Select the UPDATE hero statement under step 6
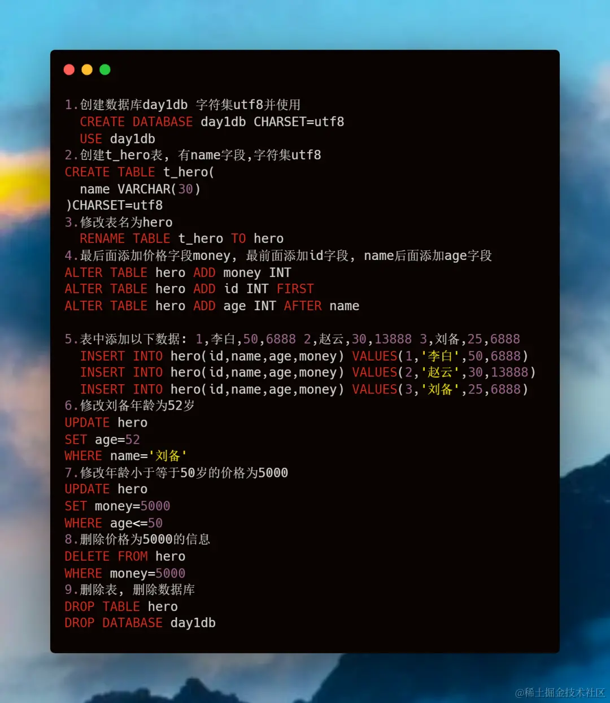This screenshot has height=703, width=610. point(106,422)
